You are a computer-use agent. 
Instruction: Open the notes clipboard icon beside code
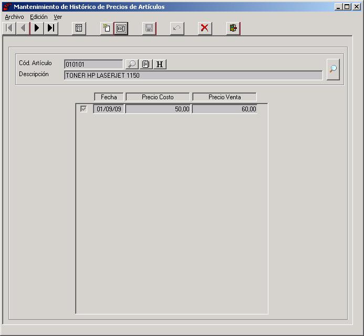(x=146, y=64)
